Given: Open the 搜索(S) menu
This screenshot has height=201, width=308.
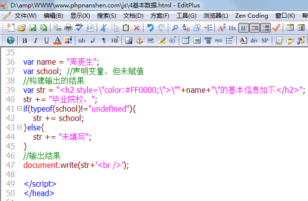Looking at the screenshot, I should [106, 16].
